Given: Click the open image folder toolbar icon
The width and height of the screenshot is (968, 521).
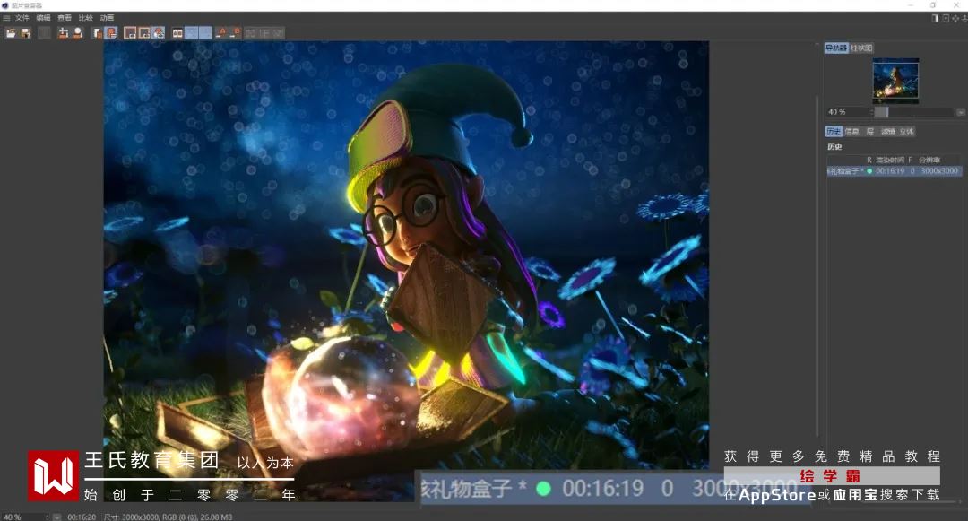Looking at the screenshot, I should [11, 33].
